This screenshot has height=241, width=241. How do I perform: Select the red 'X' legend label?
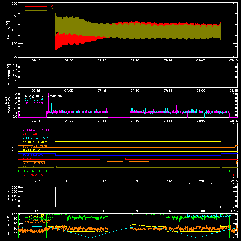coord(52,5)
